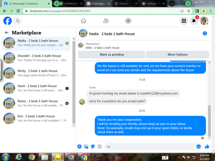Share this page via share icon
The width and height of the screenshot is (215, 161).
(182, 11)
